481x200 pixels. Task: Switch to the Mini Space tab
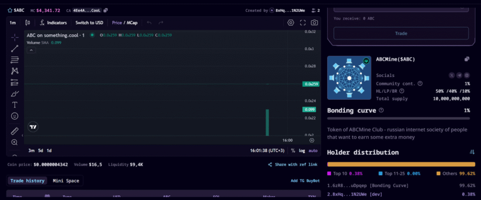pos(66,181)
